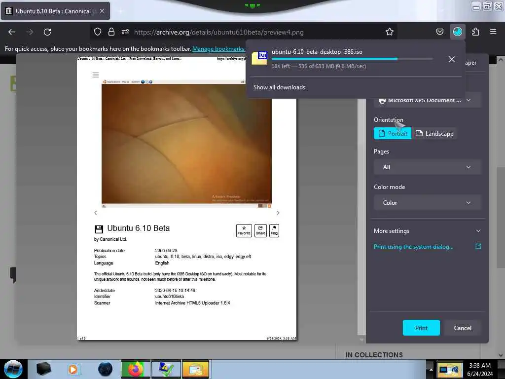Click the Ubuntu 6.10 Beta title text
The width and height of the screenshot is (505, 379).
click(x=138, y=228)
